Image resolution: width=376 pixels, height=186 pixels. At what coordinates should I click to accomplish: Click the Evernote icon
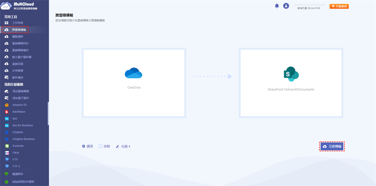[x=7, y=146]
